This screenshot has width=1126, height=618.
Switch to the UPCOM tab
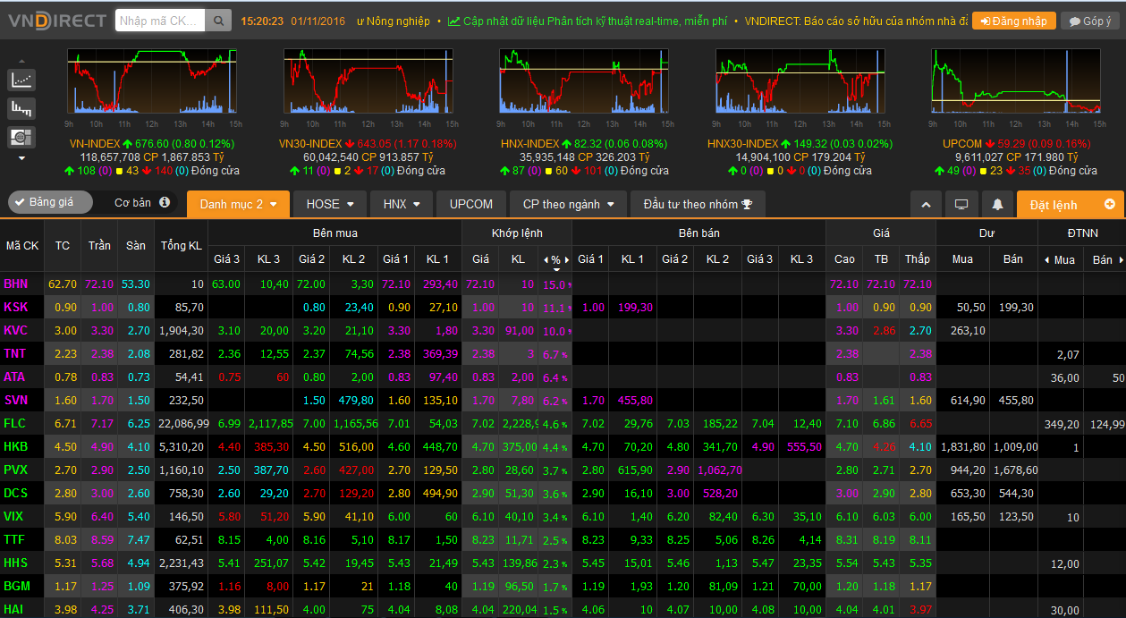[471, 204]
